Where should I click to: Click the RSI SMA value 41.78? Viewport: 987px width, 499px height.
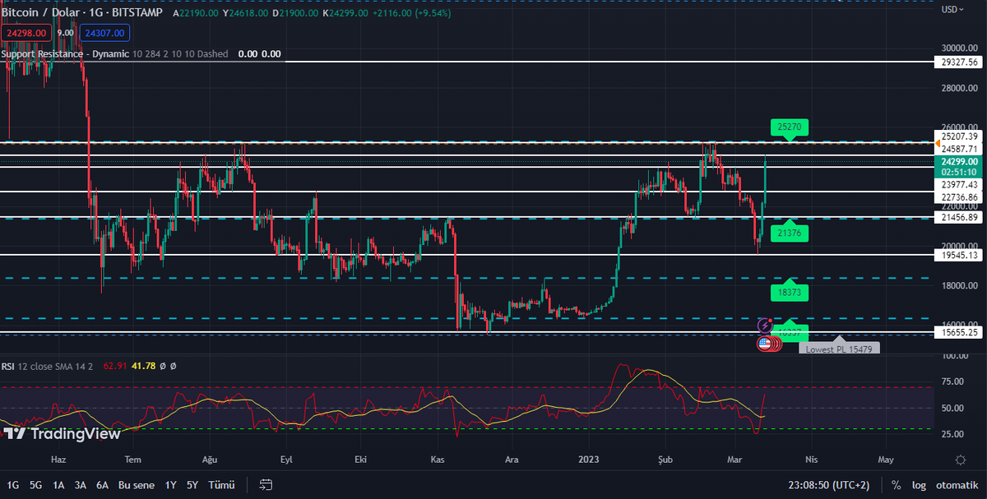[x=143, y=366]
